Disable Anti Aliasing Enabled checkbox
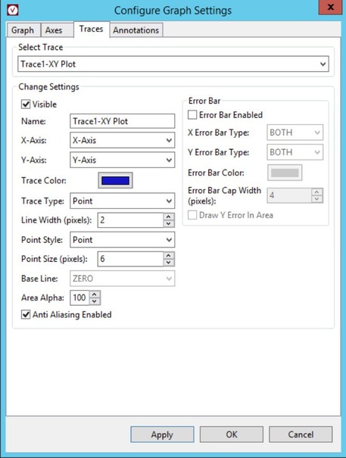Screen dimensions: 346x458 pyautogui.click(x=26, y=314)
